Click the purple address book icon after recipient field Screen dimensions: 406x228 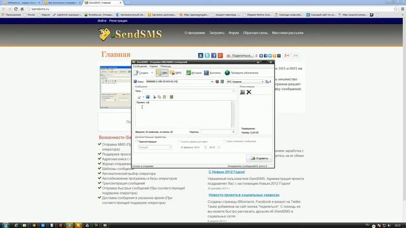[x=217, y=82]
